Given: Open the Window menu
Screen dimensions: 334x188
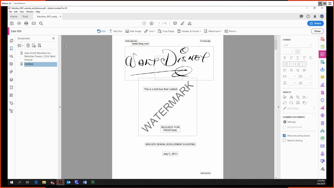Looking at the screenshot, I should click(x=30, y=12).
